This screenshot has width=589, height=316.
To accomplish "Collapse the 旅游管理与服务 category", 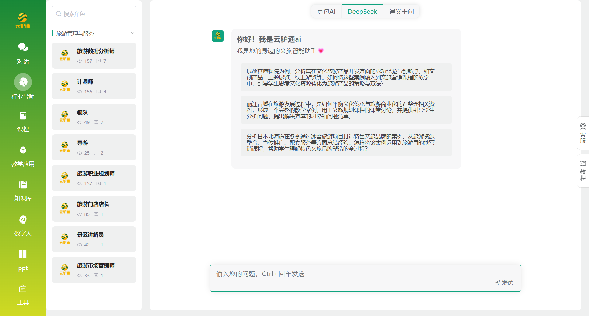I will pos(132,33).
